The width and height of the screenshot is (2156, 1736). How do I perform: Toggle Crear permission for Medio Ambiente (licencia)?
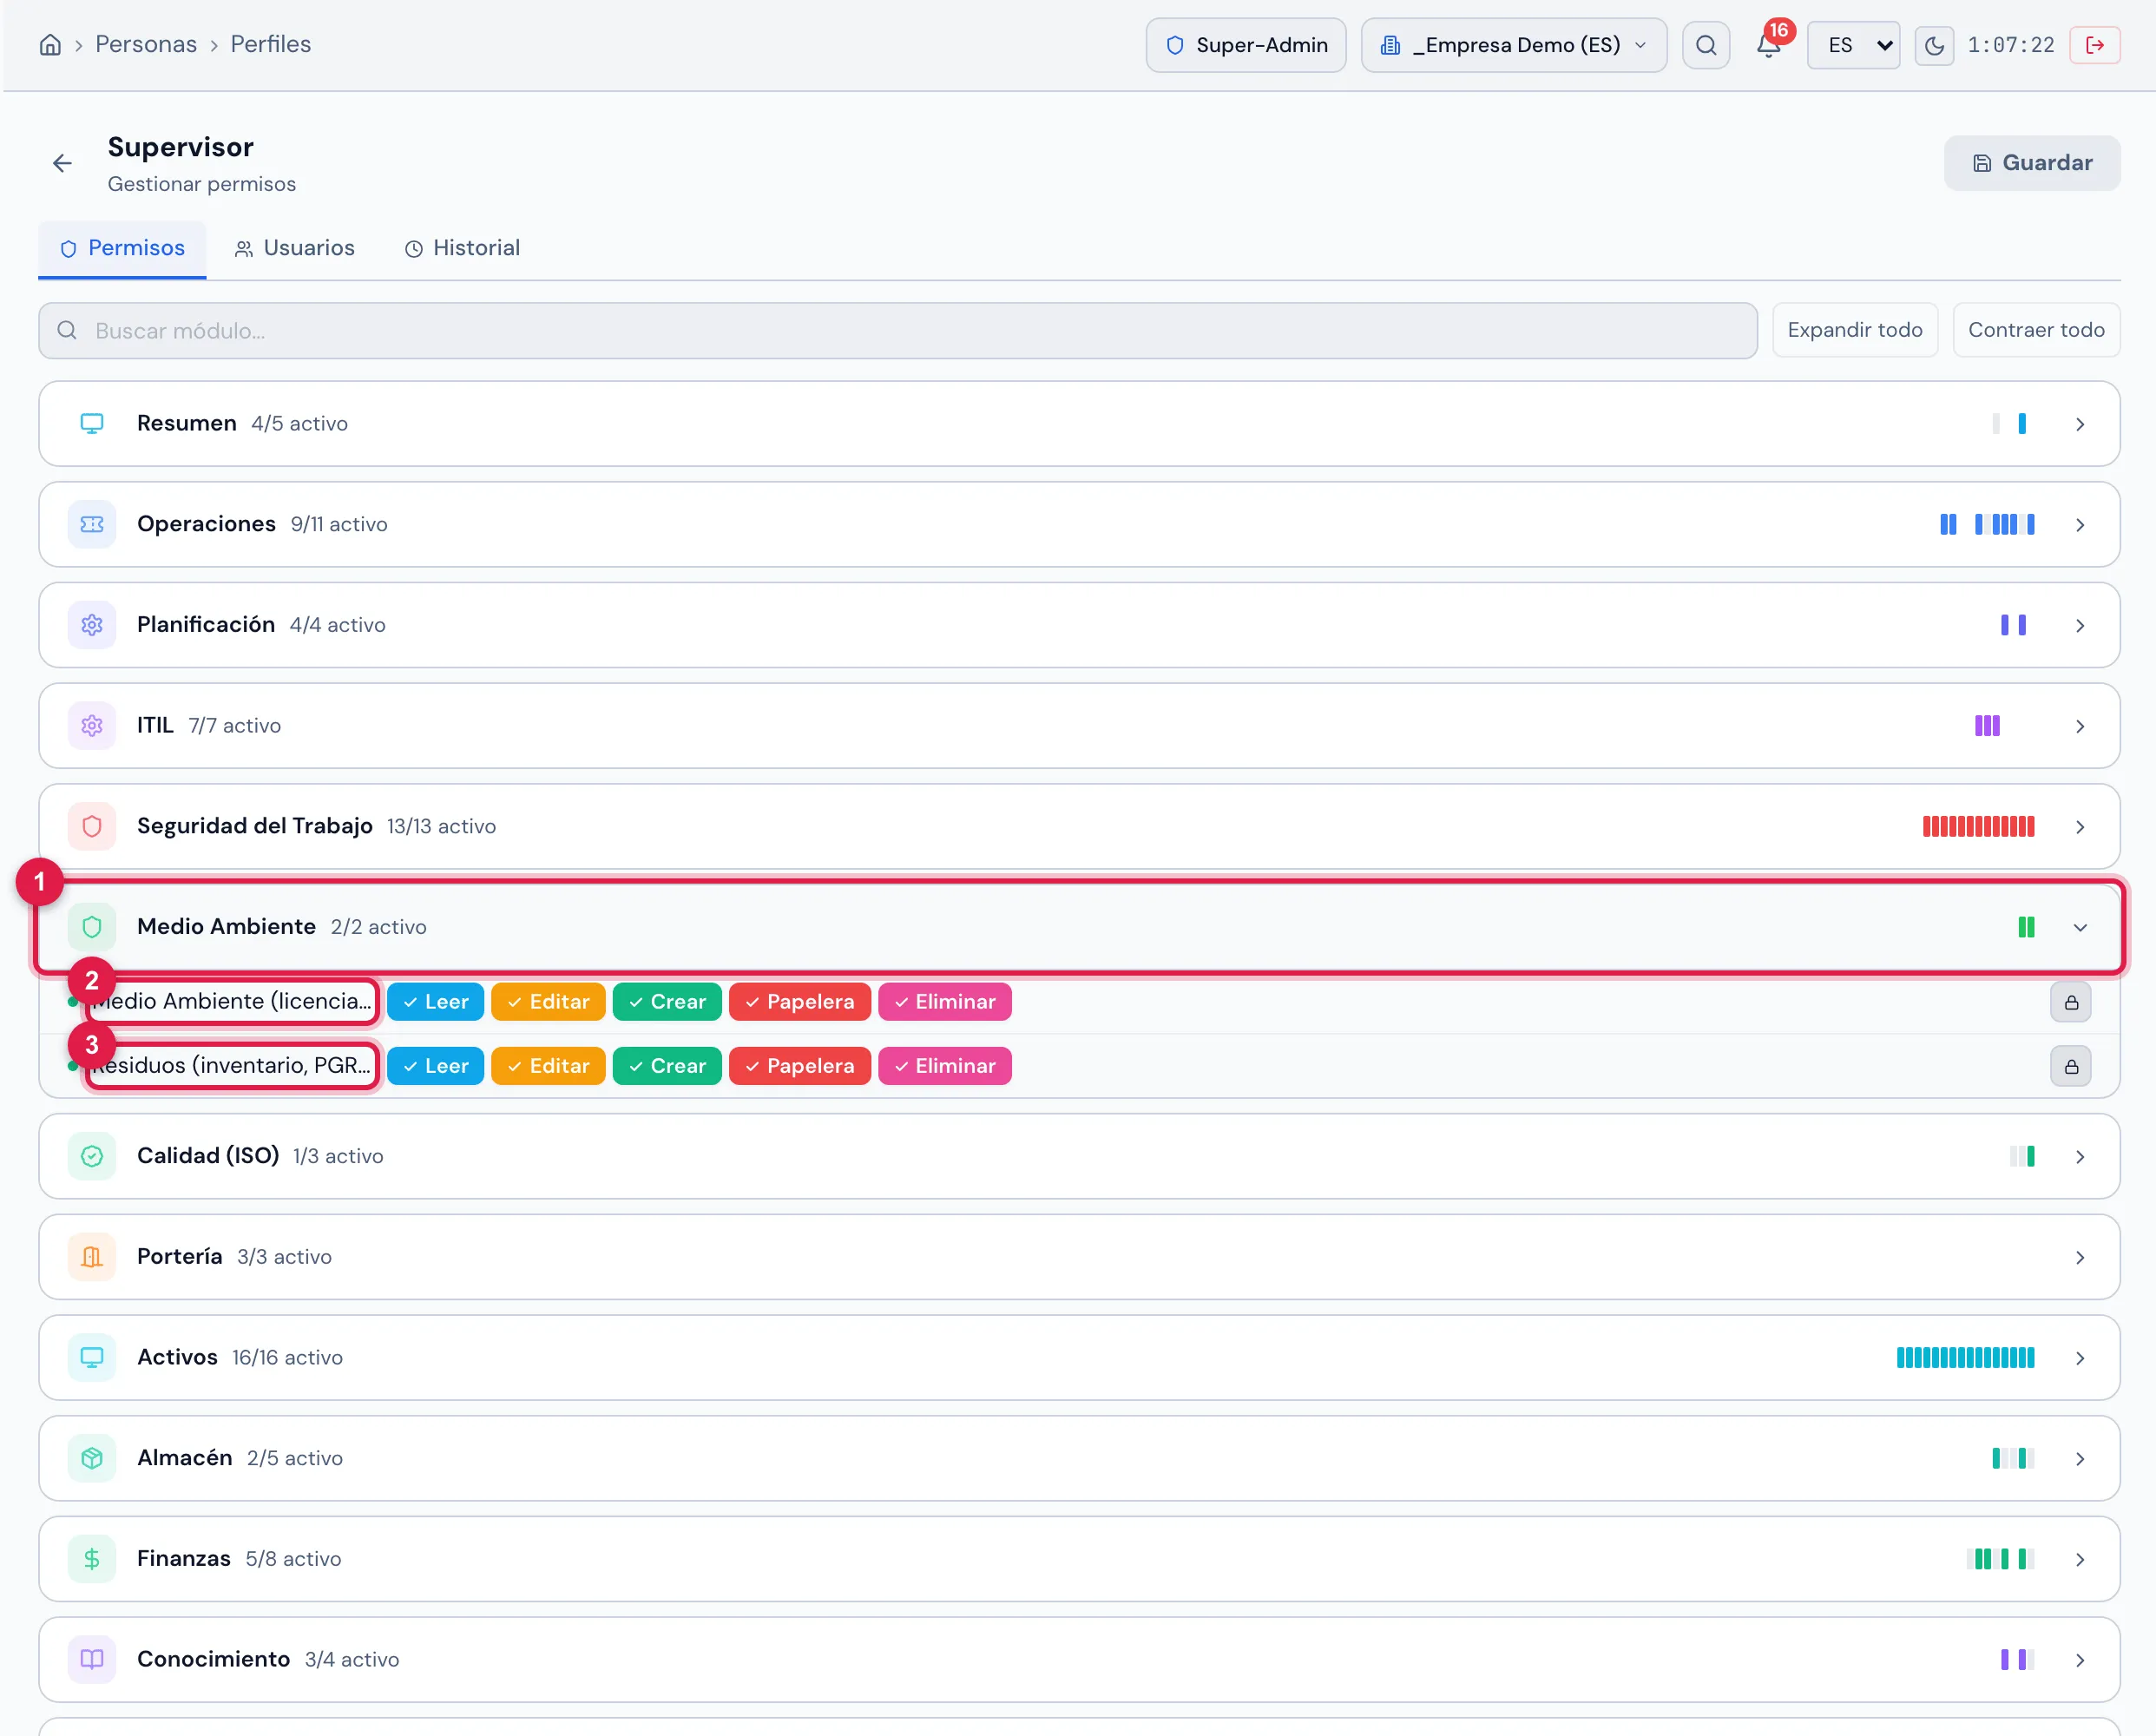click(x=667, y=1002)
